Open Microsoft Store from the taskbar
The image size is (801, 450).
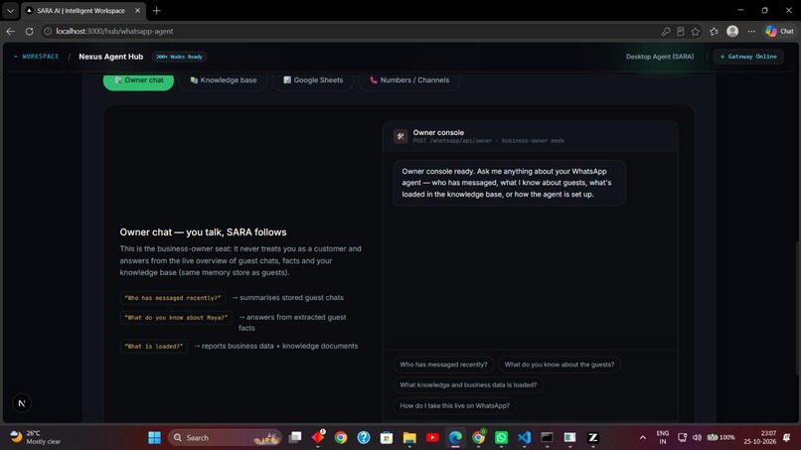coord(387,438)
